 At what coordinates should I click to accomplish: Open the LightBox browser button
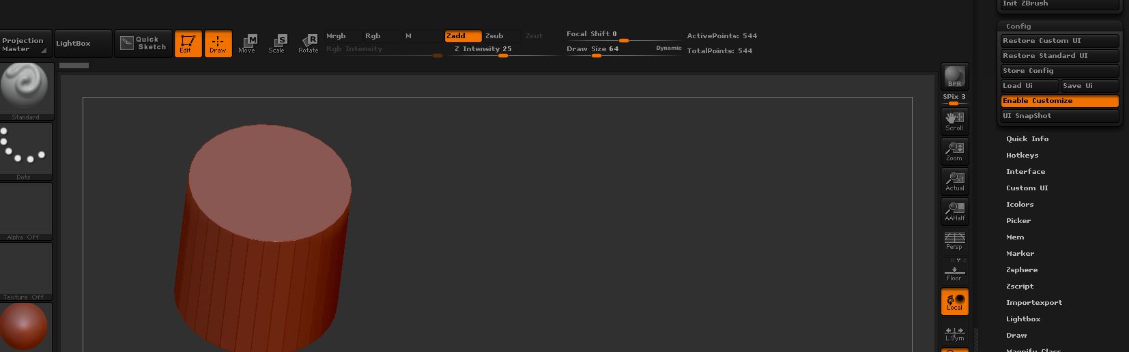point(83,44)
